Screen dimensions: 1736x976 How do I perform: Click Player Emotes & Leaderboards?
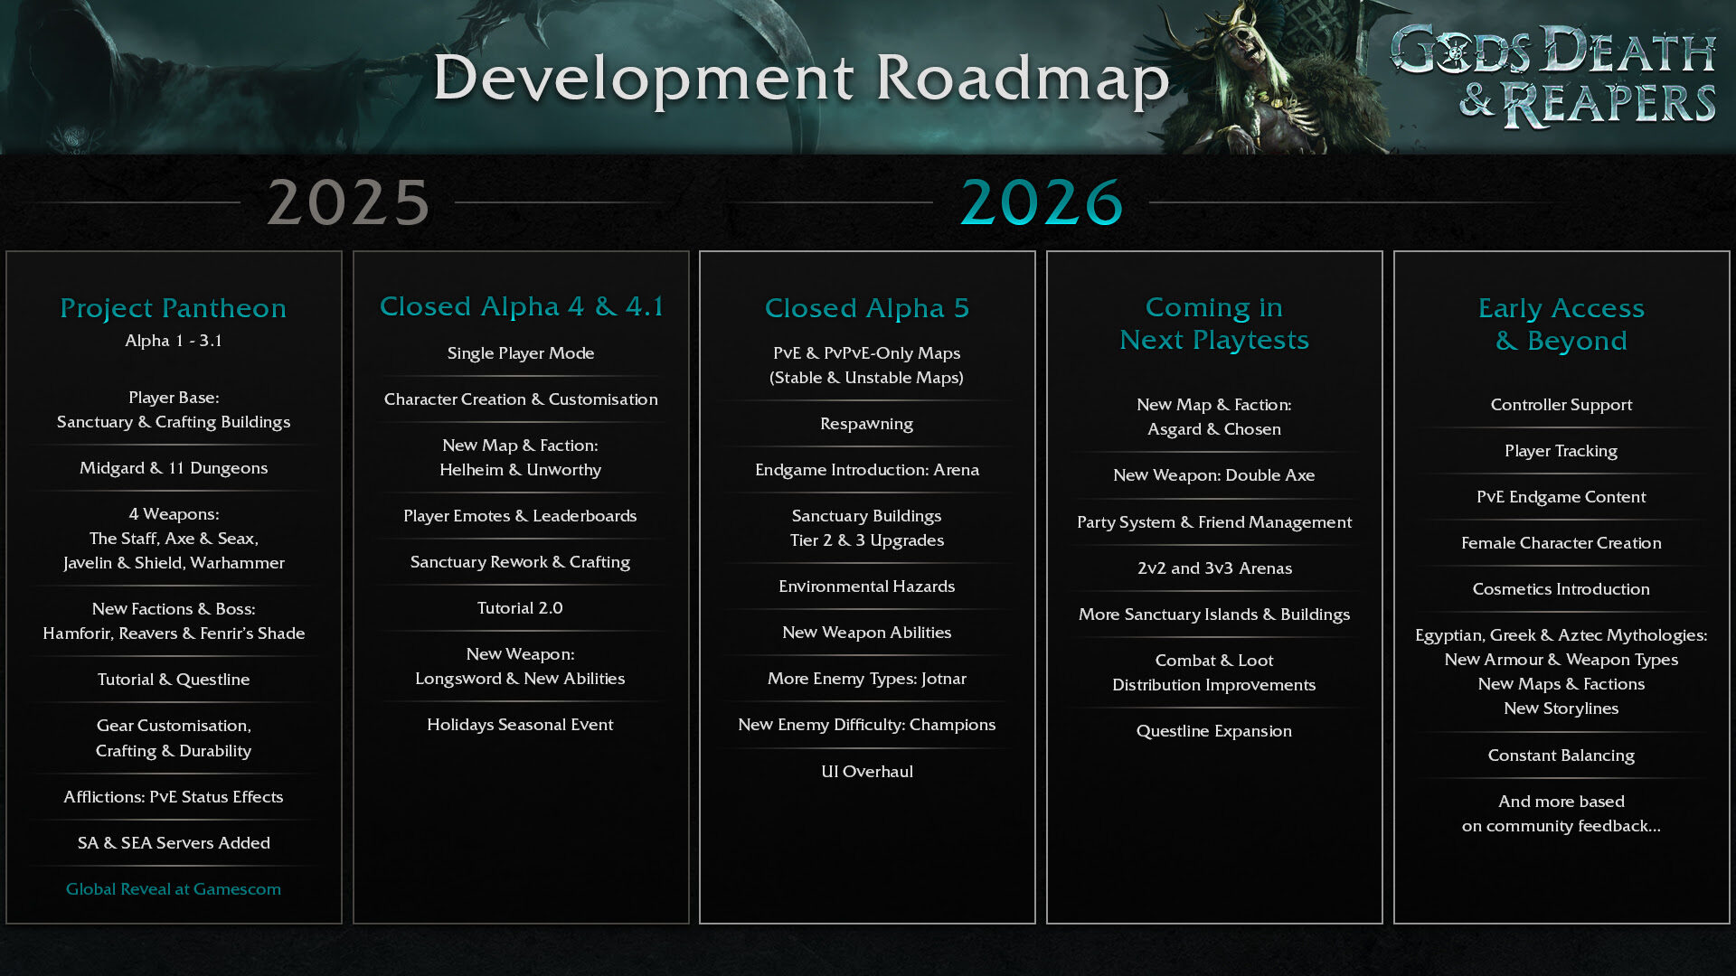(521, 516)
